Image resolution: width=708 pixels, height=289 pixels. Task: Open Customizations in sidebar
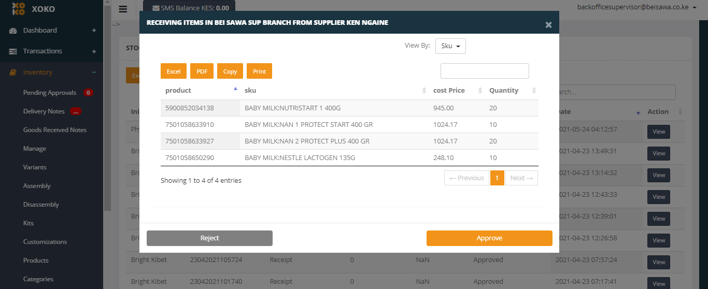[x=45, y=242]
